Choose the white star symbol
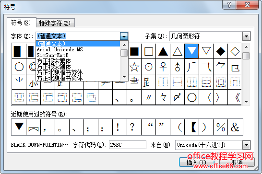 (x=134, y=67)
